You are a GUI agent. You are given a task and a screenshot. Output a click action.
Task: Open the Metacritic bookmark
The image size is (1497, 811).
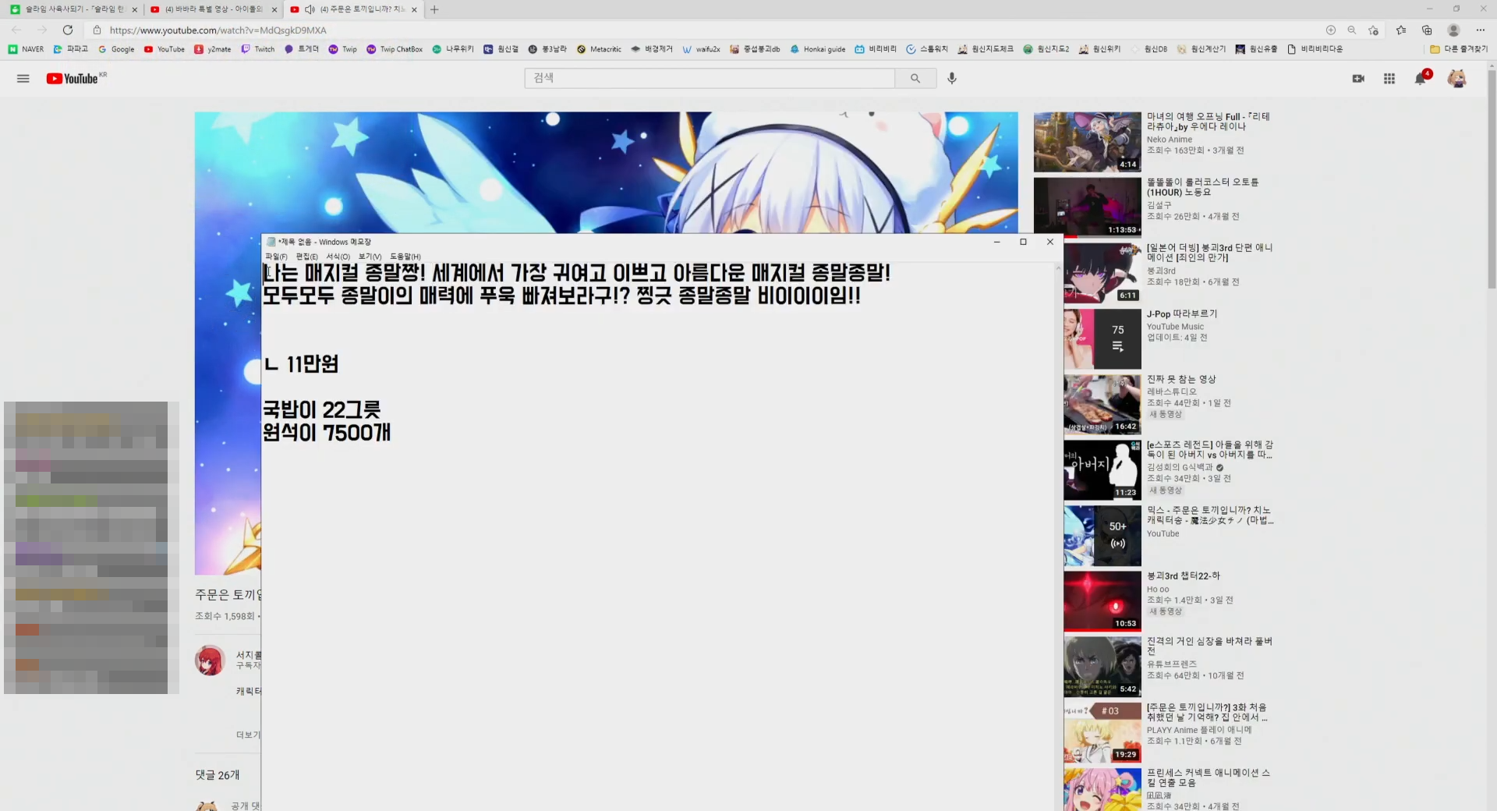pyautogui.click(x=599, y=49)
